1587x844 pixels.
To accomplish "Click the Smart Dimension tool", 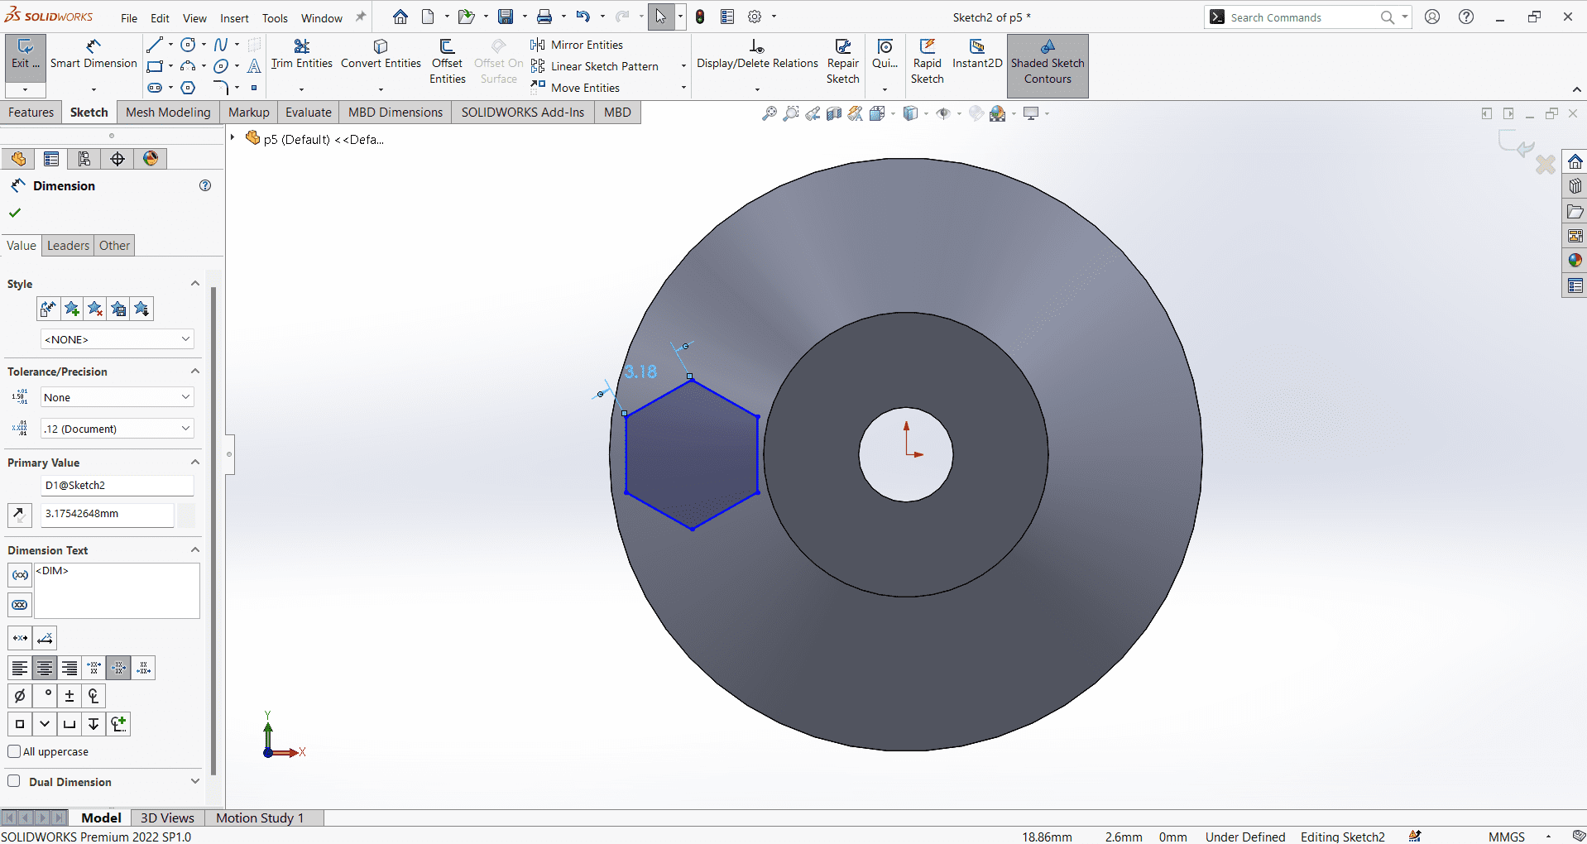I will (93, 55).
